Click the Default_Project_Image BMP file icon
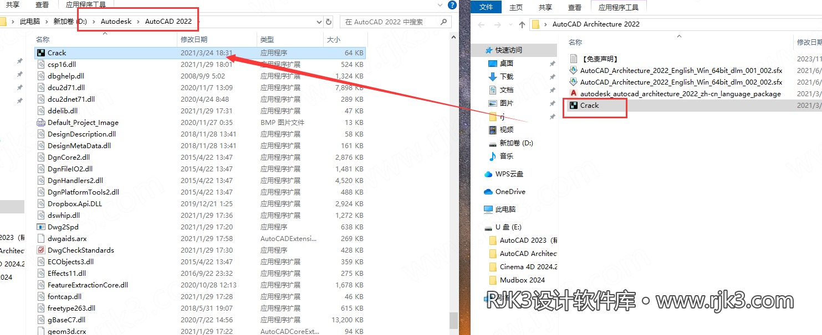This screenshot has height=335, width=822. tap(40, 123)
